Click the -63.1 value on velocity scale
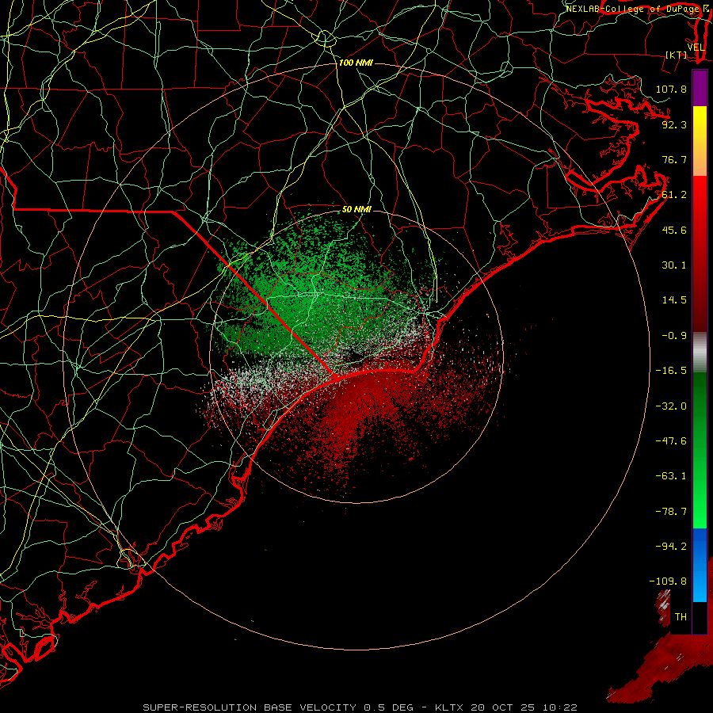This screenshot has width=713, height=713. point(671,476)
